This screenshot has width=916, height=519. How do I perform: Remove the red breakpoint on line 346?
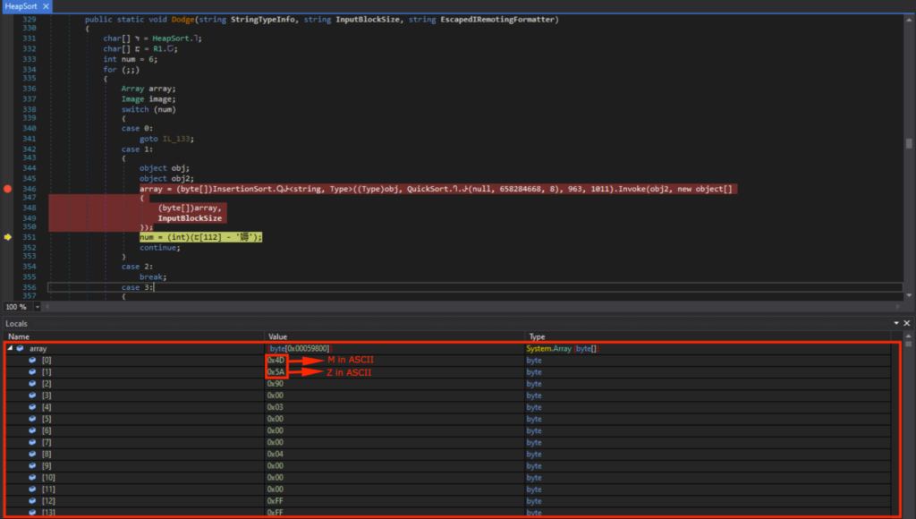[8, 190]
